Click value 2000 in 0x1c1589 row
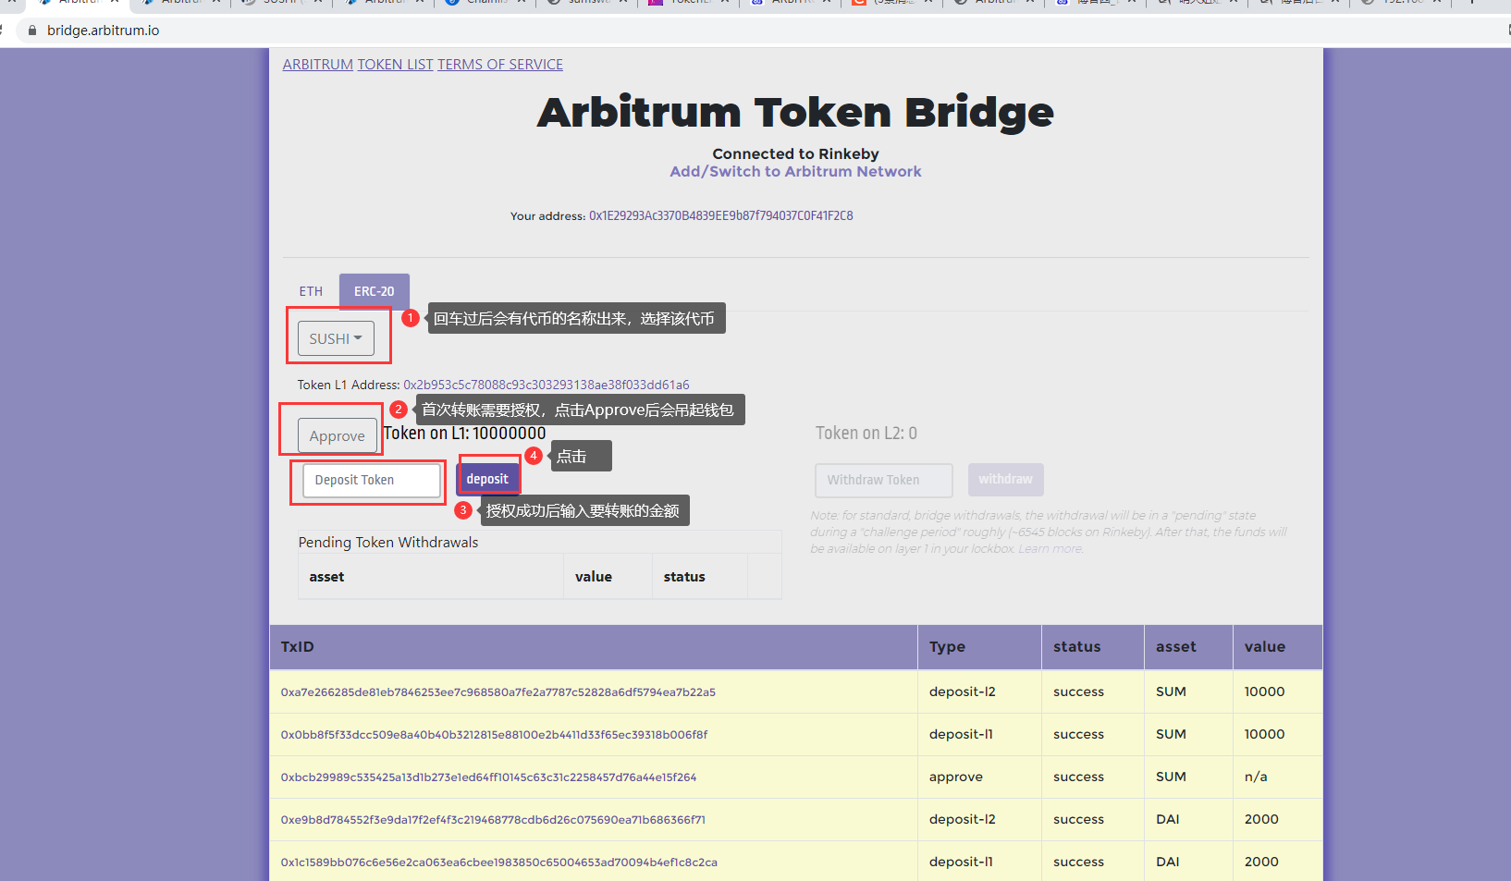Viewport: 1511px width, 881px height. 1261,862
